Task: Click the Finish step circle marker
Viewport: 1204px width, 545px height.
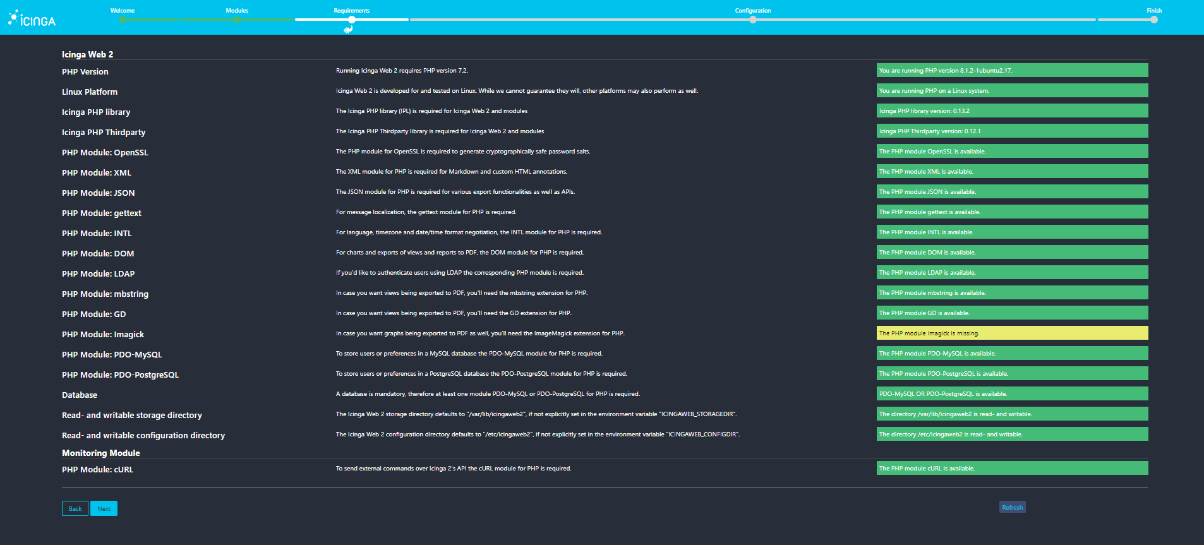Action: (1153, 20)
